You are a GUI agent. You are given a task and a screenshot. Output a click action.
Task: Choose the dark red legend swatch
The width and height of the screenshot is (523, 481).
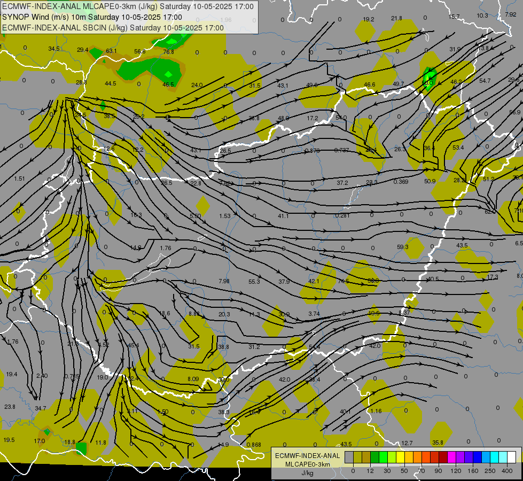[443, 457]
